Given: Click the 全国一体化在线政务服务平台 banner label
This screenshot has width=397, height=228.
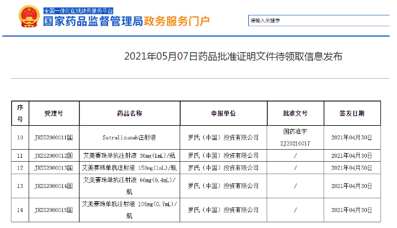Looking at the screenshot, I should point(78,11).
